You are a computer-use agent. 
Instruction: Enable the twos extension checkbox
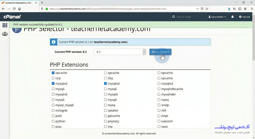coord(159,127)
